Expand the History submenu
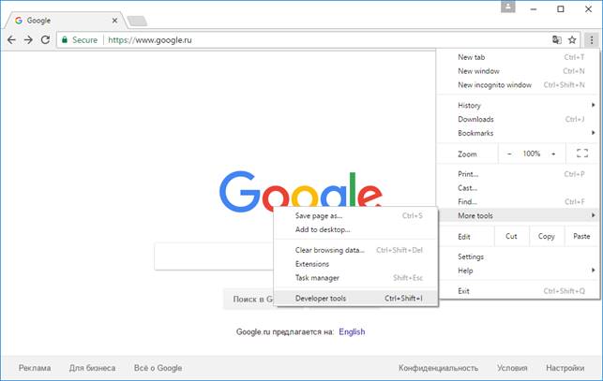 [518, 105]
